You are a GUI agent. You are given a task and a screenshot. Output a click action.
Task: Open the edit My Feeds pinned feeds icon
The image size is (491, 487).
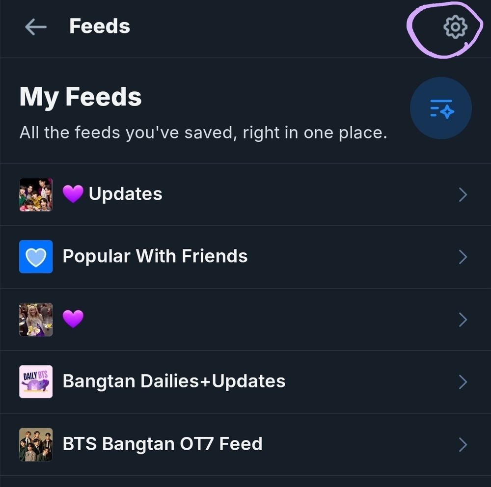(441, 108)
